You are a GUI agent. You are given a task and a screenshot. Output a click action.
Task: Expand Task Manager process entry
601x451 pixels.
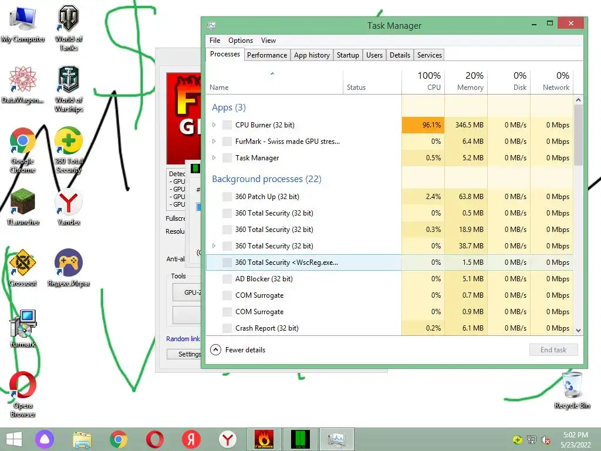pyautogui.click(x=214, y=157)
